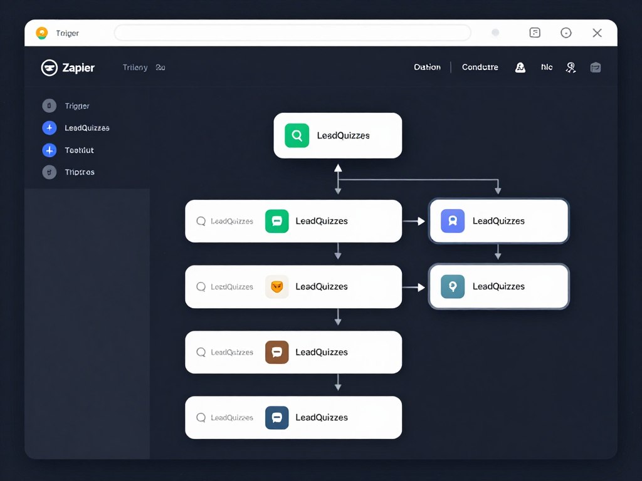642x481 pixels.
Task: Switch to the Condutre tab
Action: tap(480, 67)
